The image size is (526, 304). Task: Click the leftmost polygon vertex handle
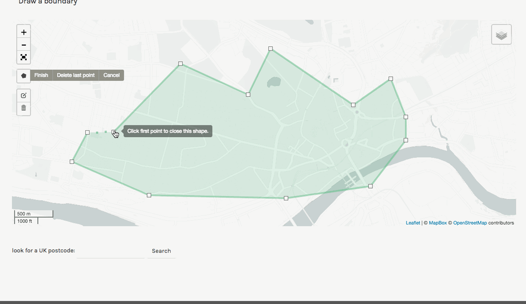pyautogui.click(x=72, y=161)
